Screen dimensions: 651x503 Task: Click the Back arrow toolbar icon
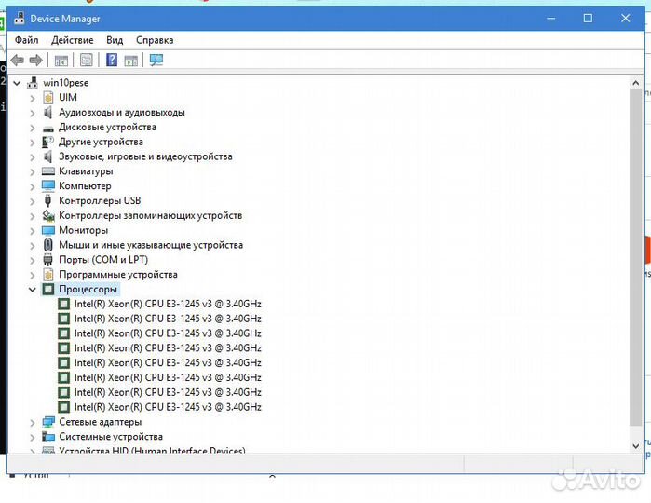tap(18, 61)
